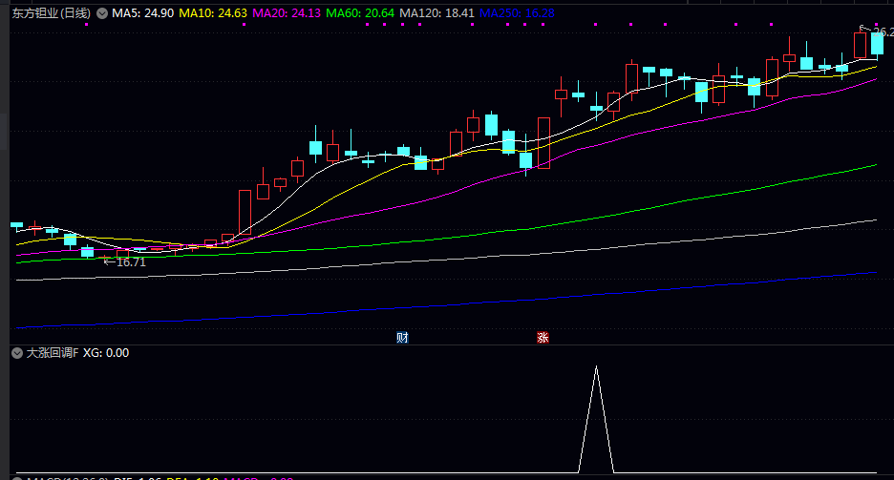Click the 26.2 high price annotation
Image resolution: width=894 pixels, height=480 pixels.
[883, 31]
